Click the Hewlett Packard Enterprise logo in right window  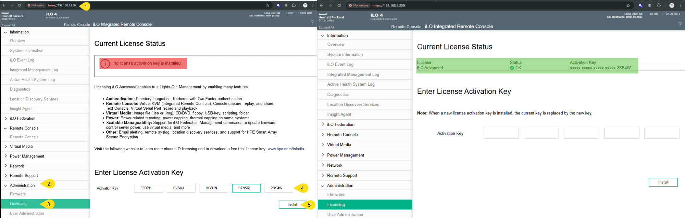(331, 17)
